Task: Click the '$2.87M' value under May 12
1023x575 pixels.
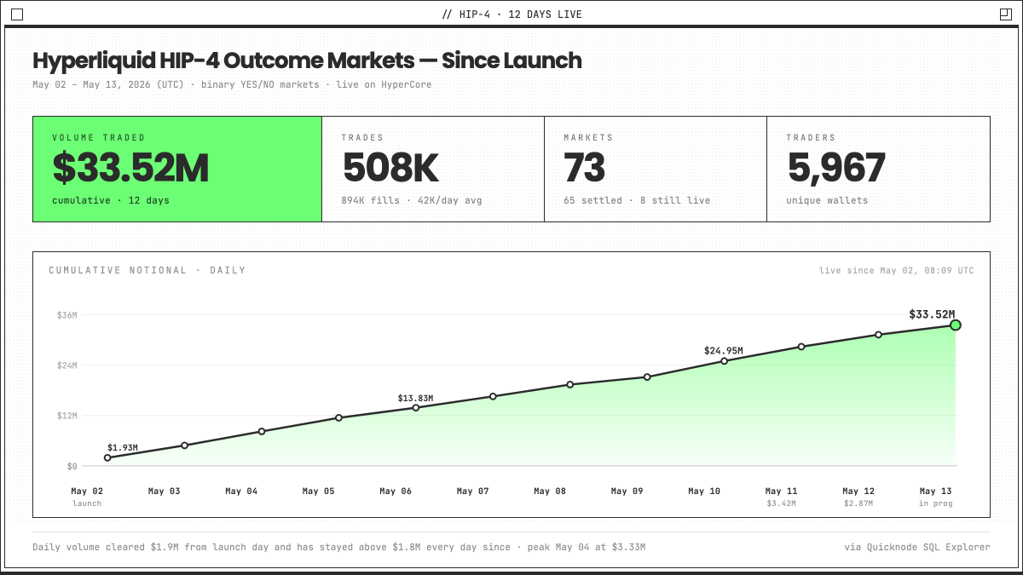Action: [858, 503]
